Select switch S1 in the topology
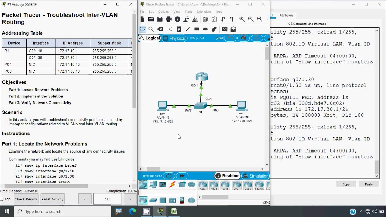This screenshot has width=386, height=217. pos(201,106)
